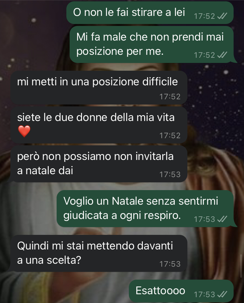Click read ticks on 'Voglio un Natale' message
Screen dimensions: 244x303
pyautogui.click(x=222, y=219)
